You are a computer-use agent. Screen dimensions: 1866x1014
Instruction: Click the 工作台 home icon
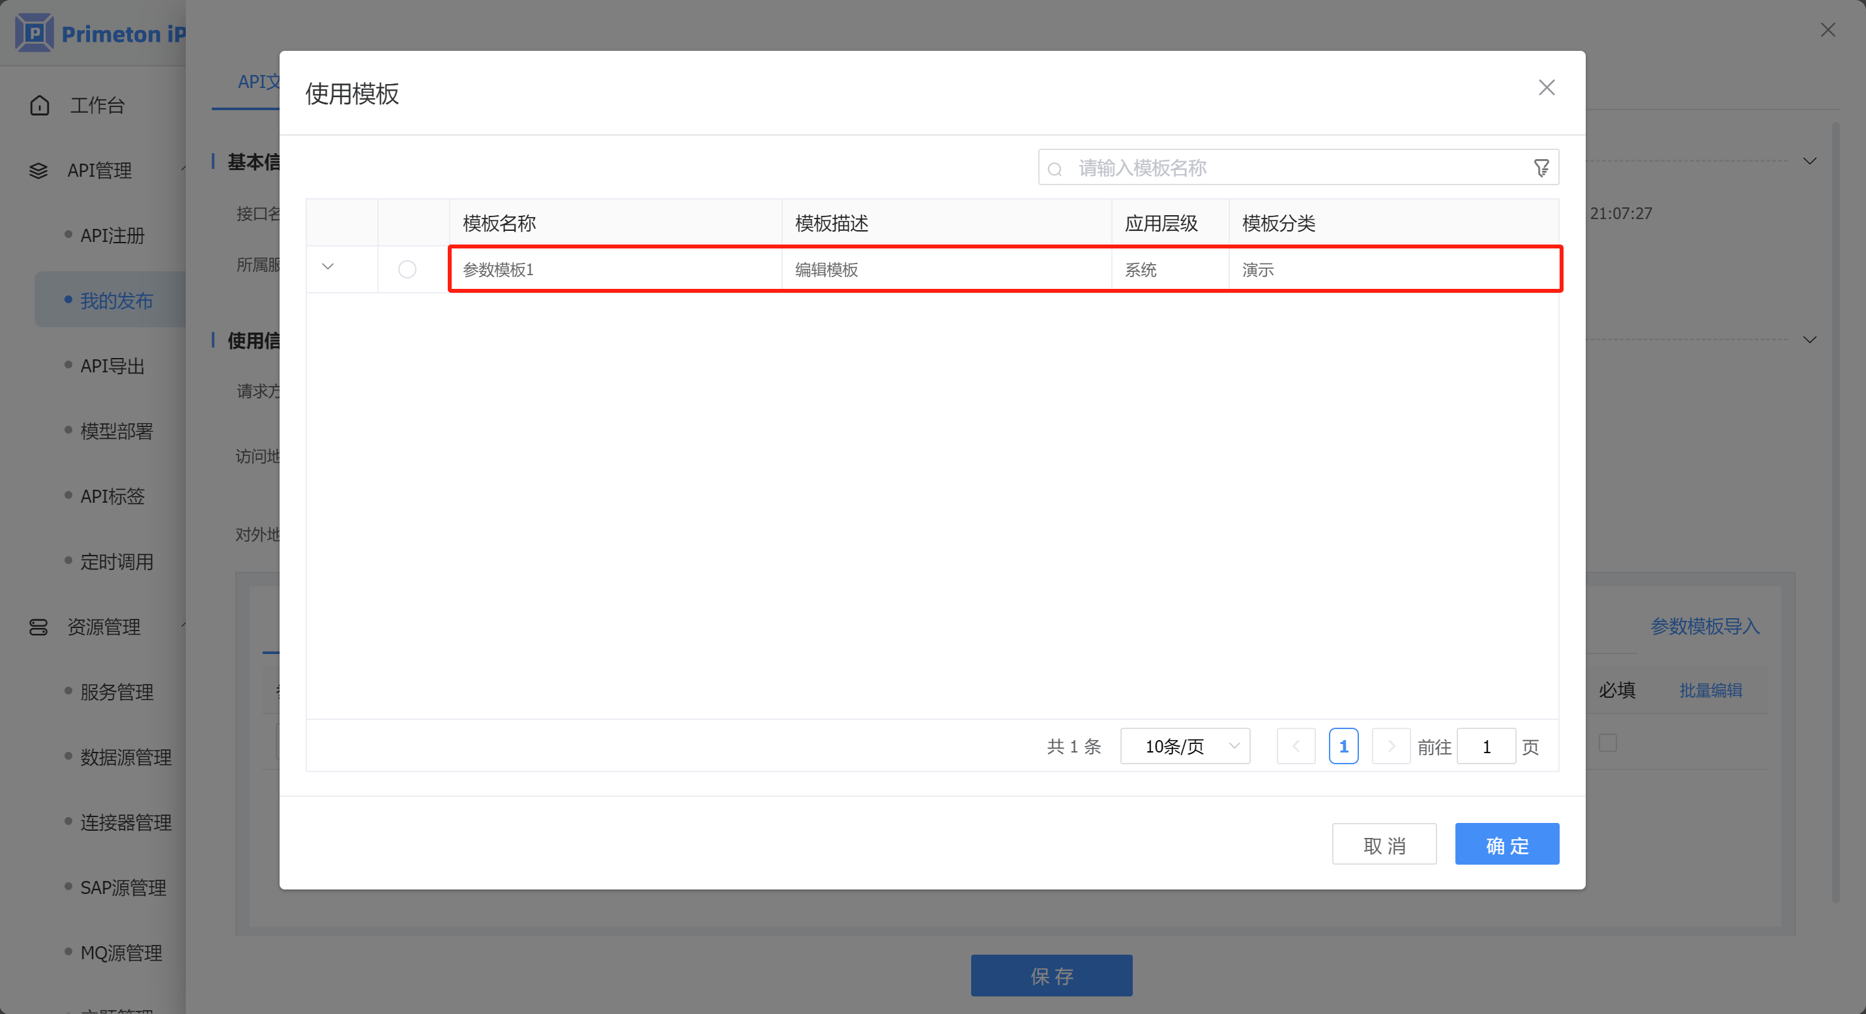click(x=40, y=106)
